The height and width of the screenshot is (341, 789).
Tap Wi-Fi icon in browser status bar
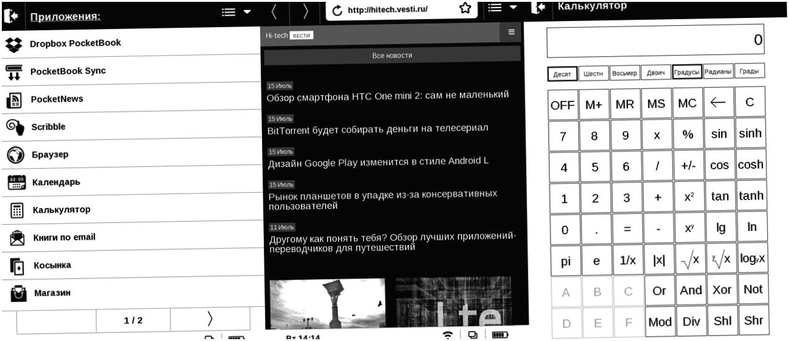tap(448, 334)
